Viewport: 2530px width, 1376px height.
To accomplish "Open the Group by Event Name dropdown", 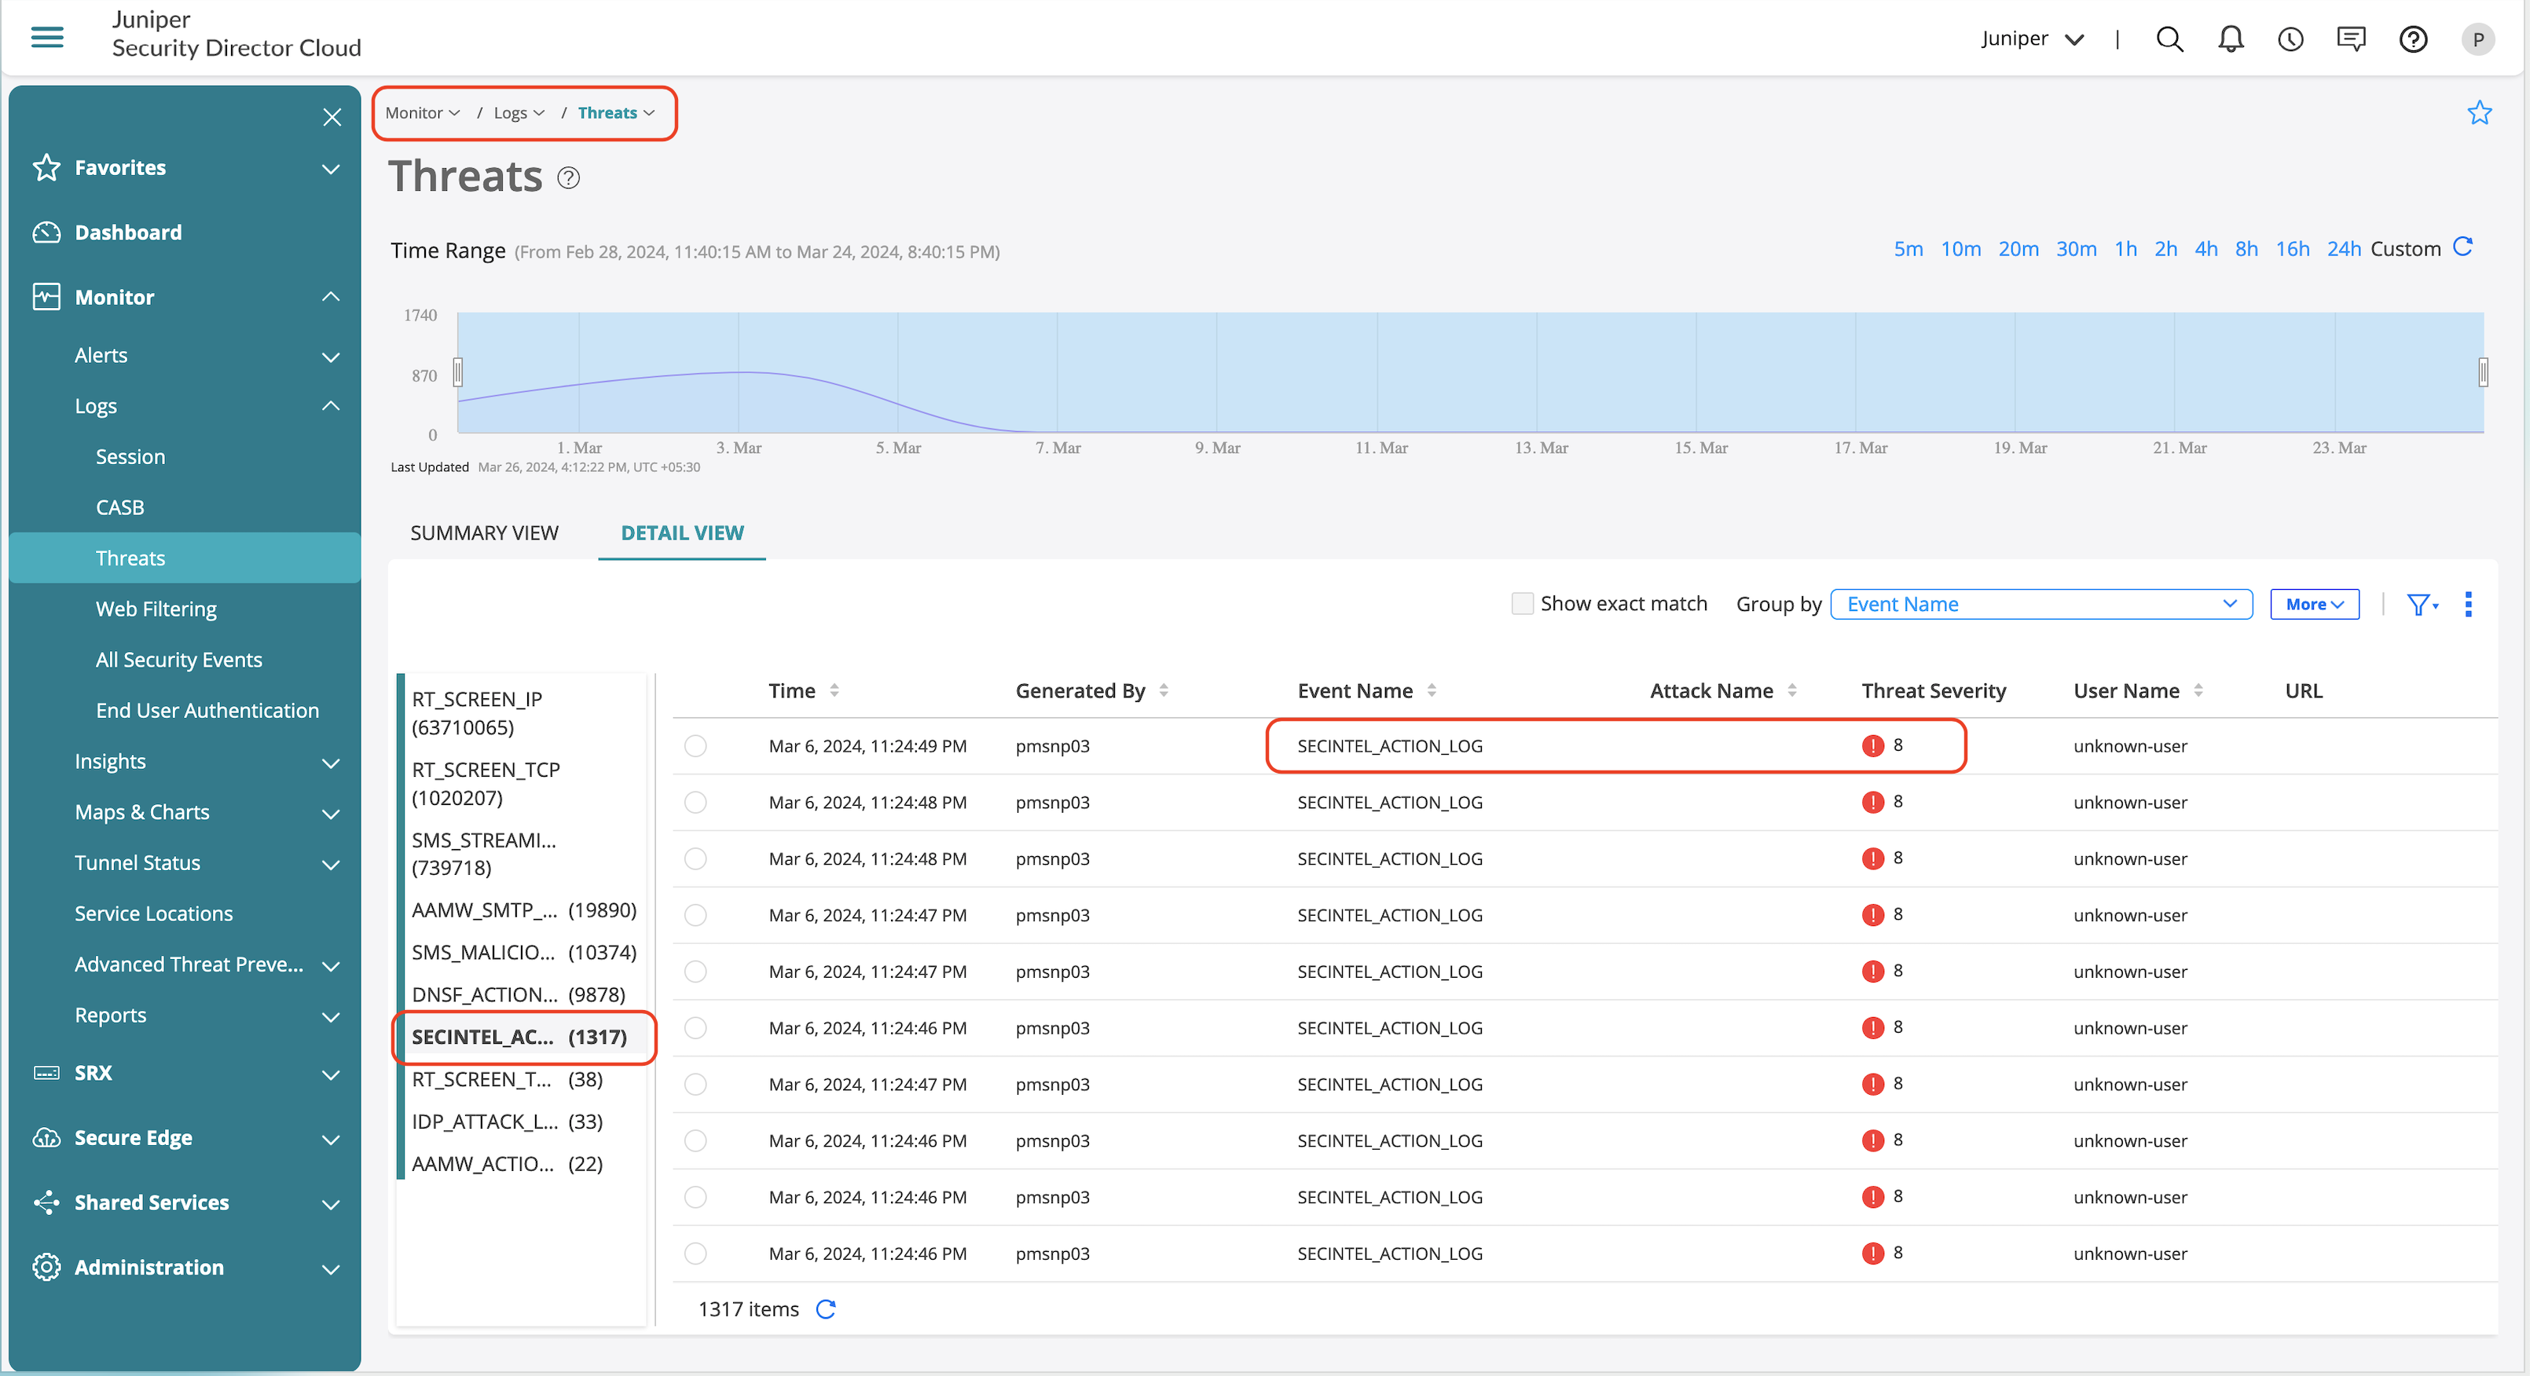I will 2041,604.
